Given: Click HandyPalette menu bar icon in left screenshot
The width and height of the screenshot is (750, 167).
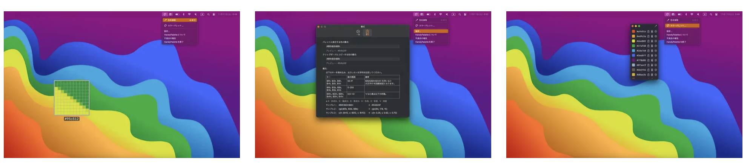Looking at the screenshot, I should tap(165, 14).
